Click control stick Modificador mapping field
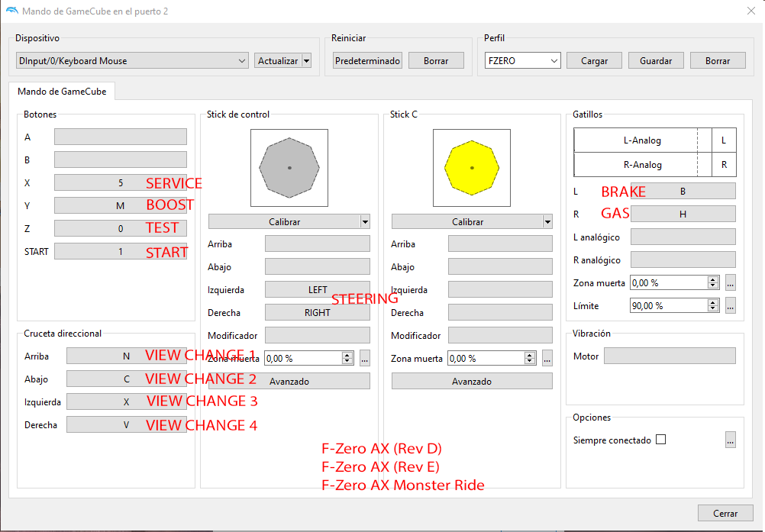Screen dimensions: 765x532 pyautogui.click(x=317, y=336)
